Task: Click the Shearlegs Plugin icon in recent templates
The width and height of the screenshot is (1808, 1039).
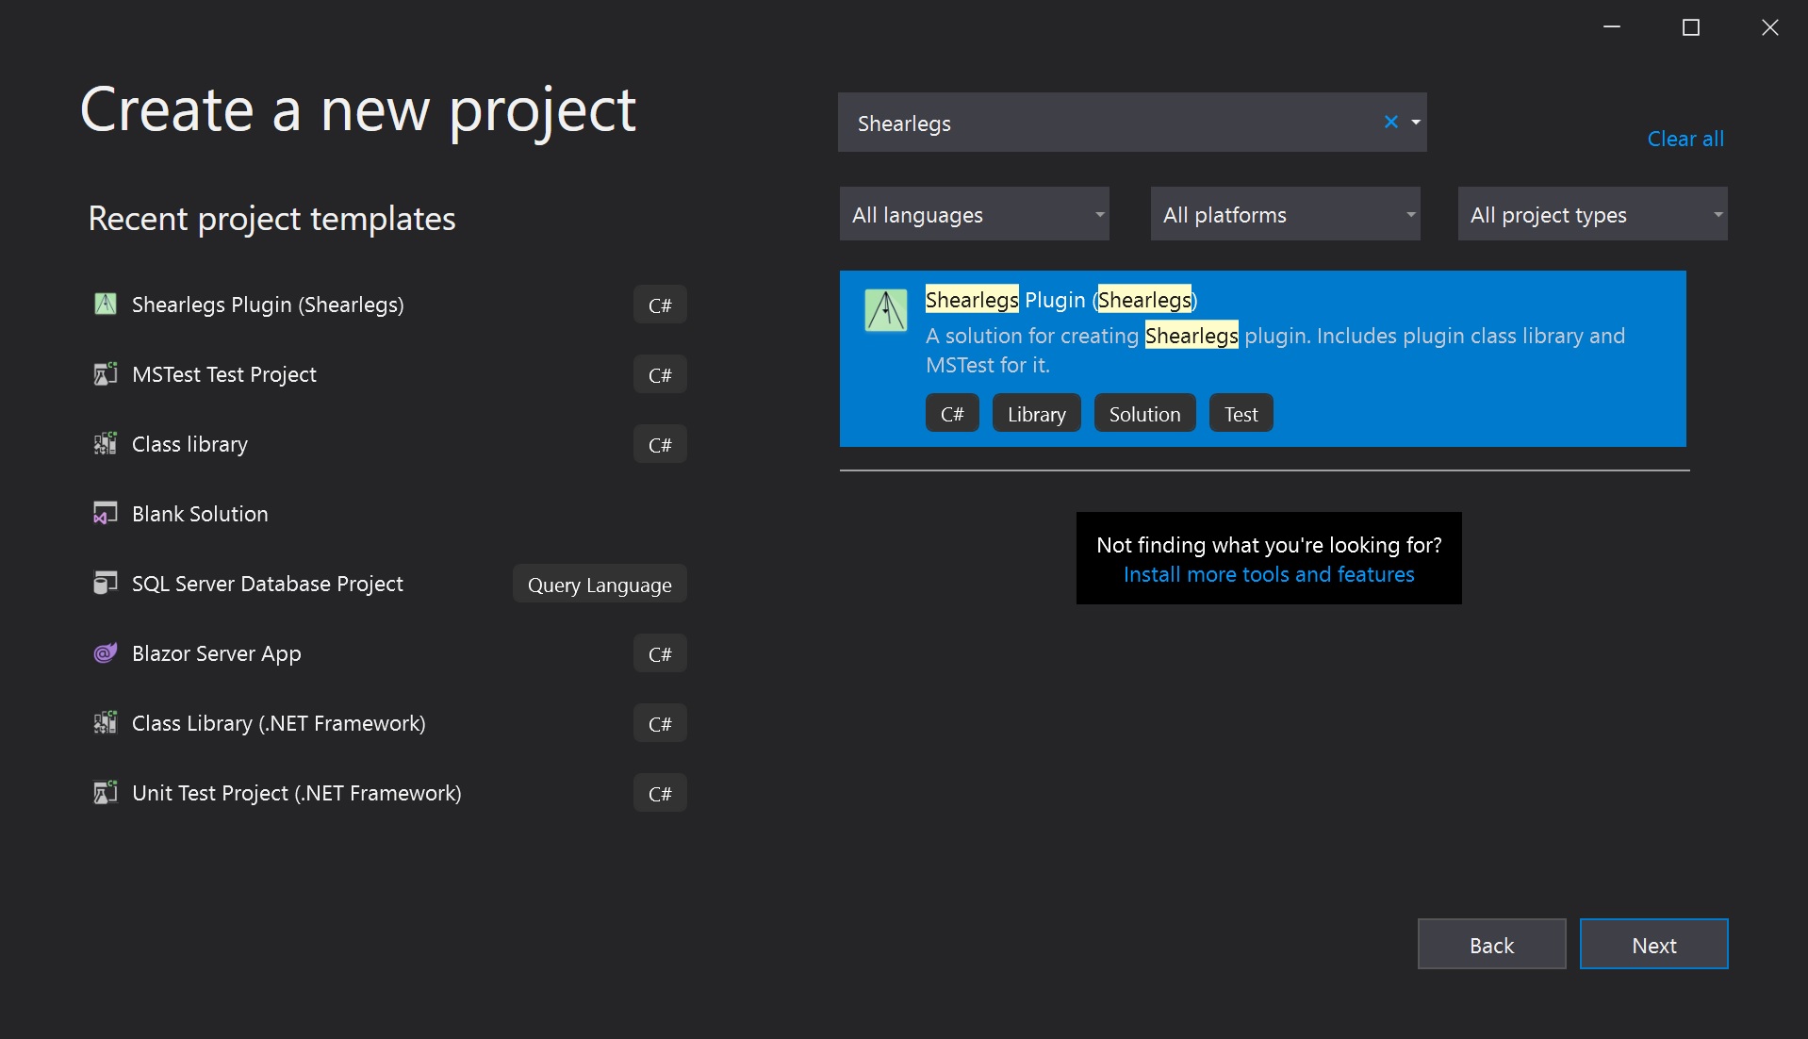Action: pos(106,304)
